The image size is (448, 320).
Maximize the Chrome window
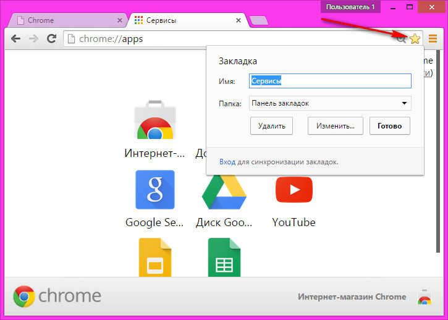(410, 7)
